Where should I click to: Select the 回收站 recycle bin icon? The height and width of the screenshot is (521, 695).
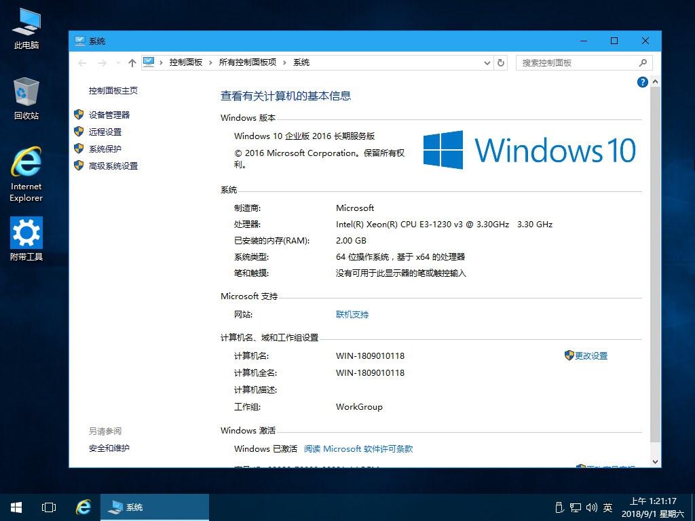26,98
